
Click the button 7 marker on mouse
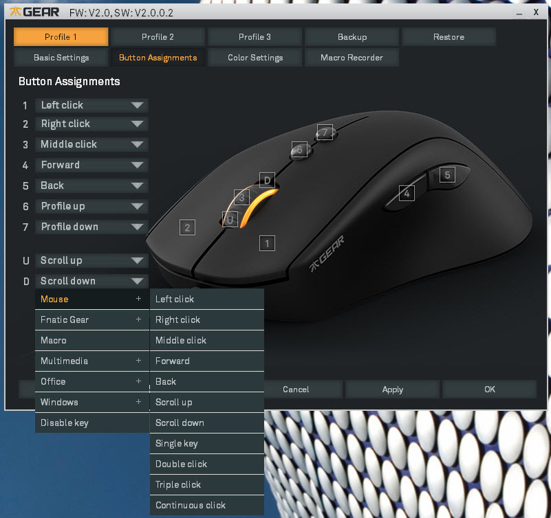pos(325,133)
